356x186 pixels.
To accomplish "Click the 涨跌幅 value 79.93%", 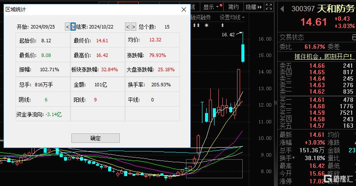I will (x=157, y=55).
